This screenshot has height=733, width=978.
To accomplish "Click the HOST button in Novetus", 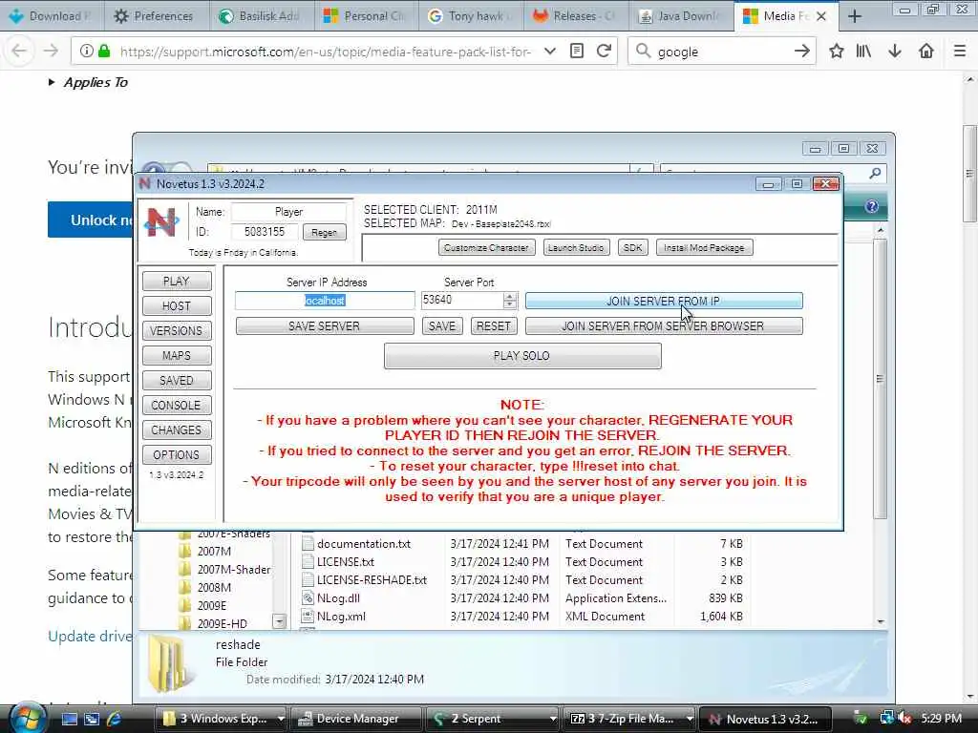I will 177,306.
